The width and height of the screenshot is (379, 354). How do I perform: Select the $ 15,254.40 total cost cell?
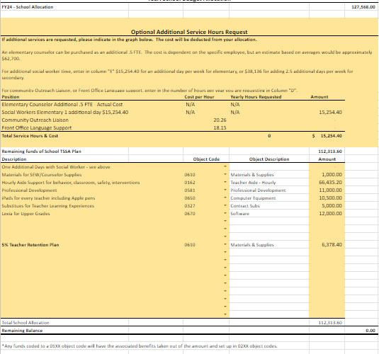pyautogui.click(x=327, y=136)
